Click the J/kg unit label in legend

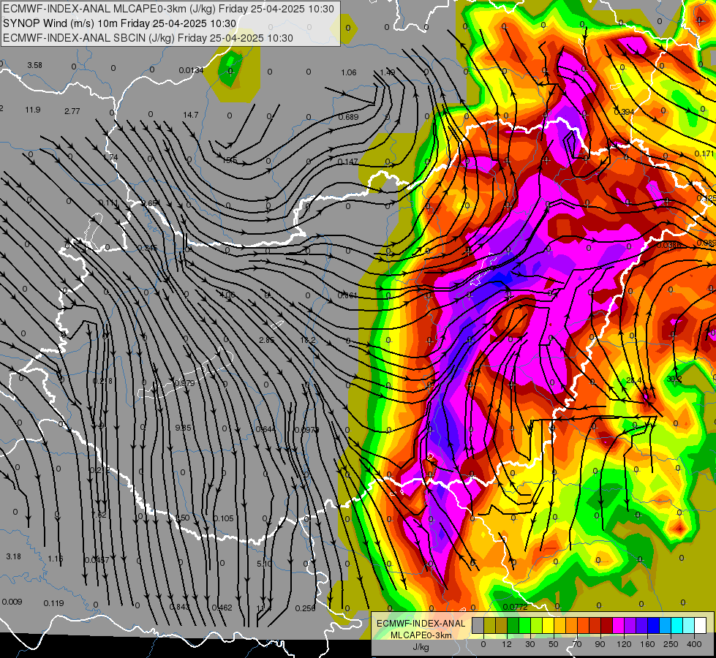click(x=421, y=647)
